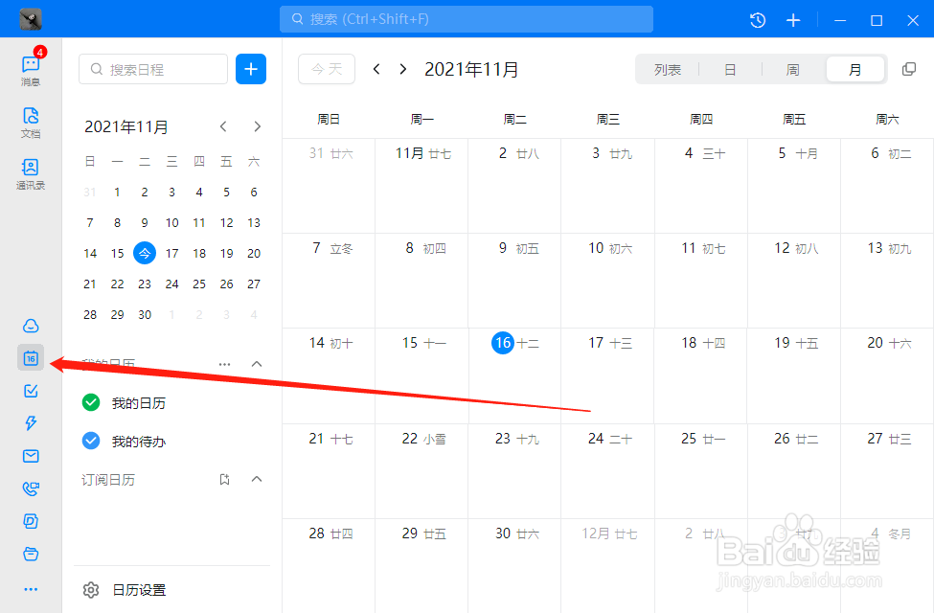Switch to the 列表 (list) view tab

(668, 69)
